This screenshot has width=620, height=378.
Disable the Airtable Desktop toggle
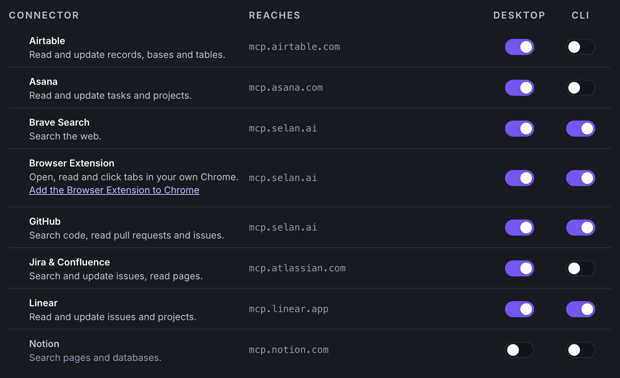click(519, 47)
